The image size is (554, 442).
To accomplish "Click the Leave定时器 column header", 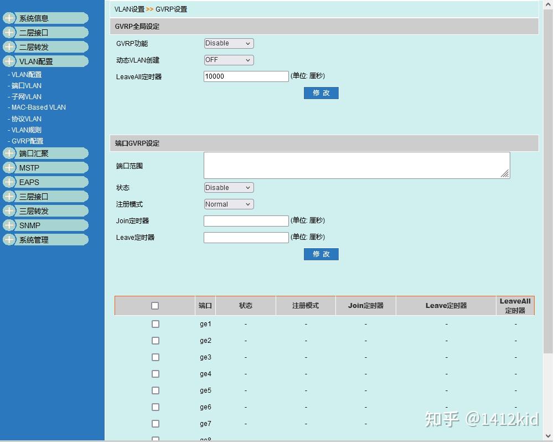I will pos(446,306).
